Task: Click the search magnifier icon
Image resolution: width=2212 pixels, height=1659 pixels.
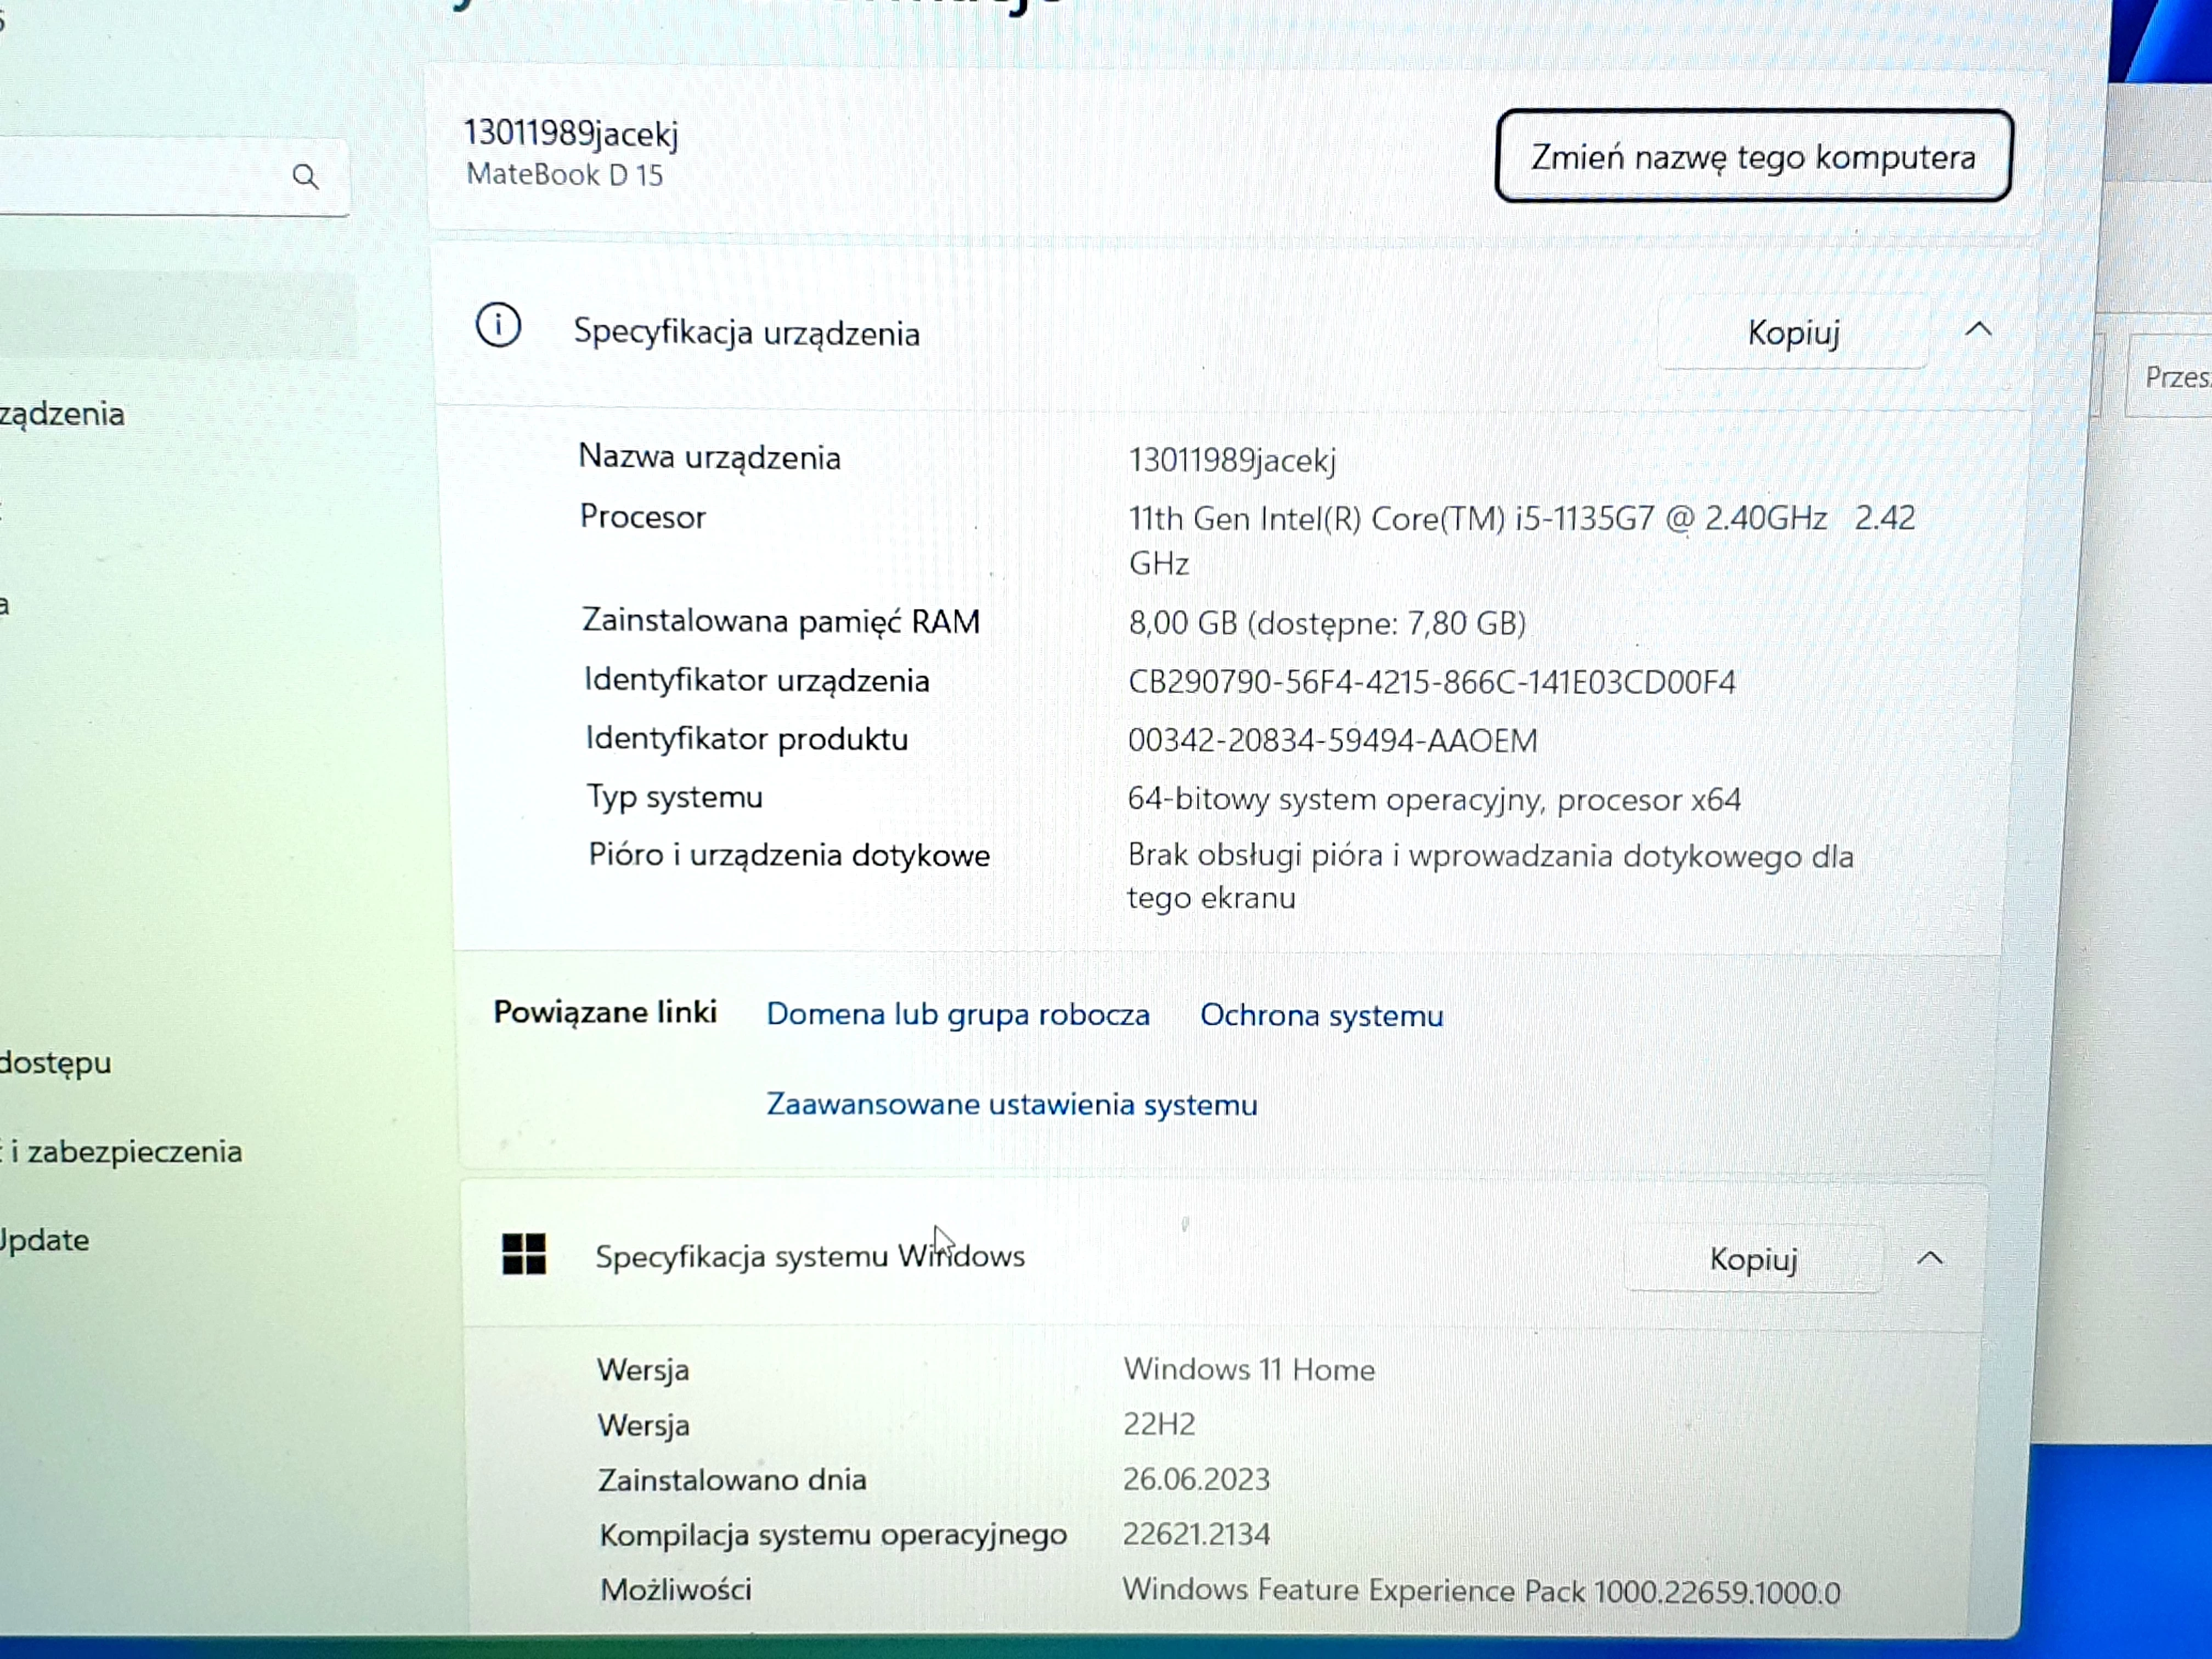Action: tap(306, 178)
